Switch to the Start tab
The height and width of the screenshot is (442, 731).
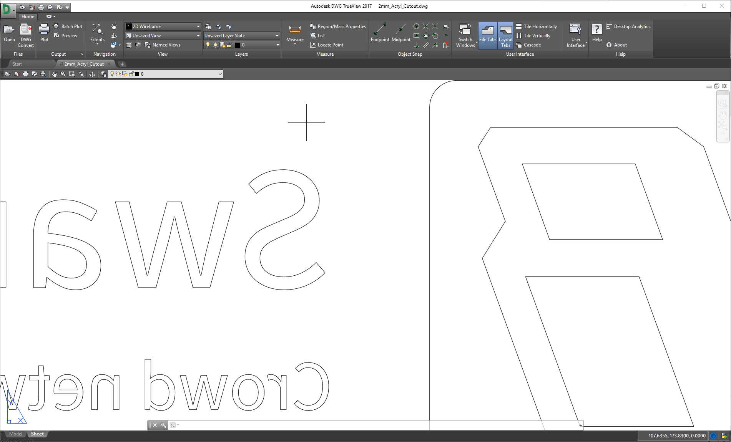tap(17, 64)
